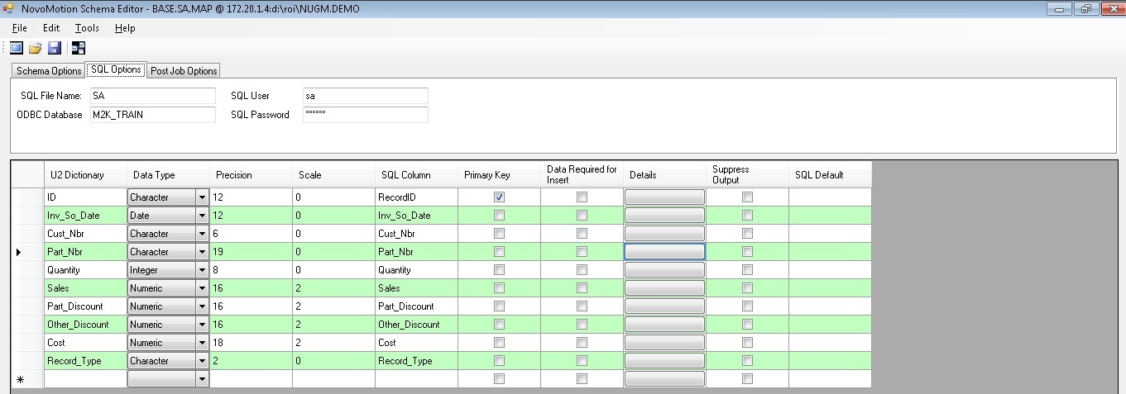
Task: Check Data Required for Insert on Quantity row
Action: tap(582, 270)
